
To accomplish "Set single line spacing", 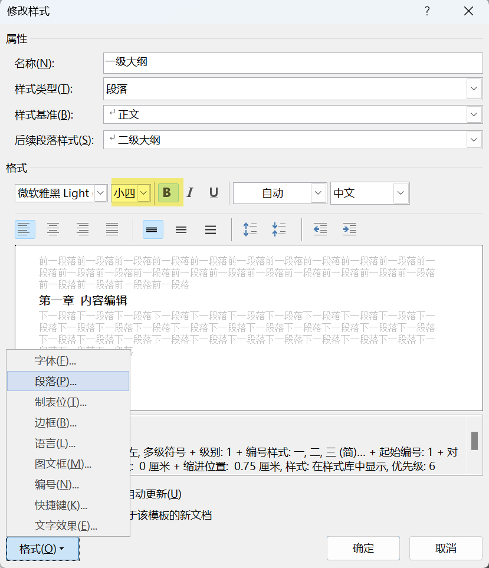I will [153, 229].
